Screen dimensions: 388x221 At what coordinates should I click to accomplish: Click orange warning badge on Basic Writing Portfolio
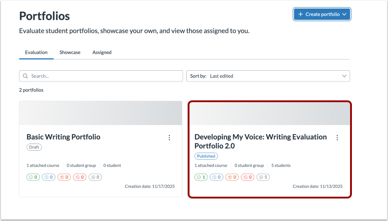[x=64, y=177]
